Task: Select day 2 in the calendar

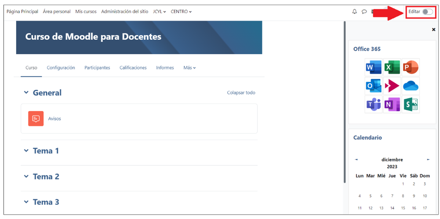Action: click(414, 184)
